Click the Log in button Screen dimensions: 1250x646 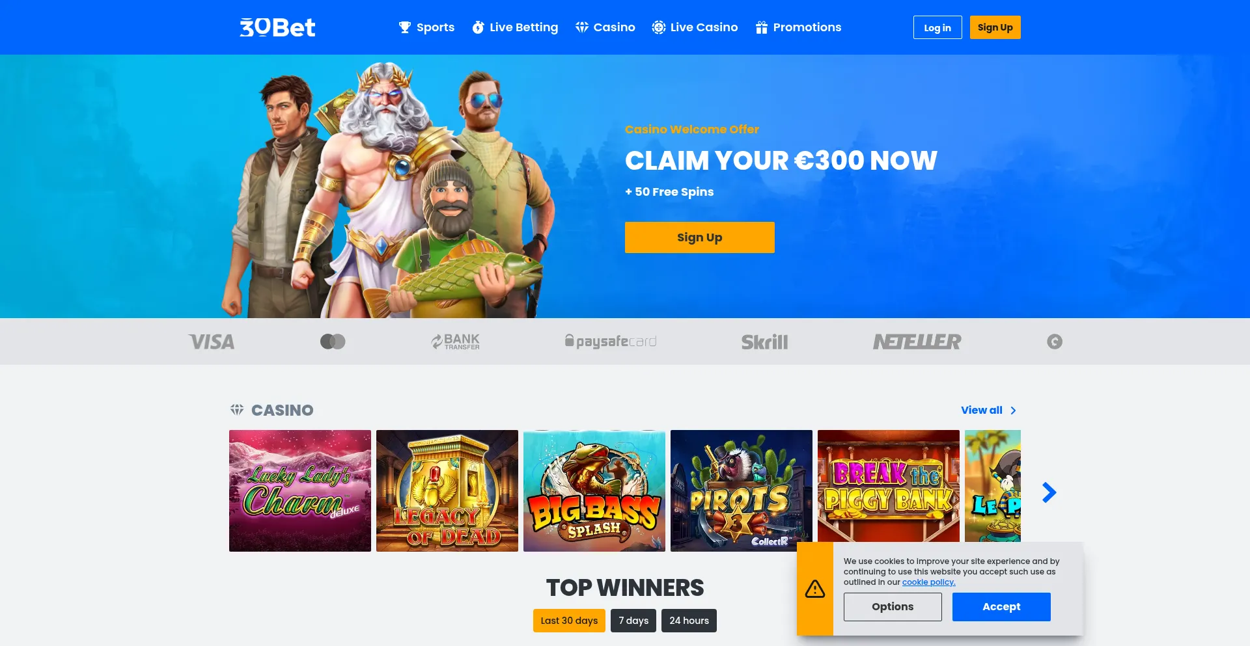(x=937, y=27)
